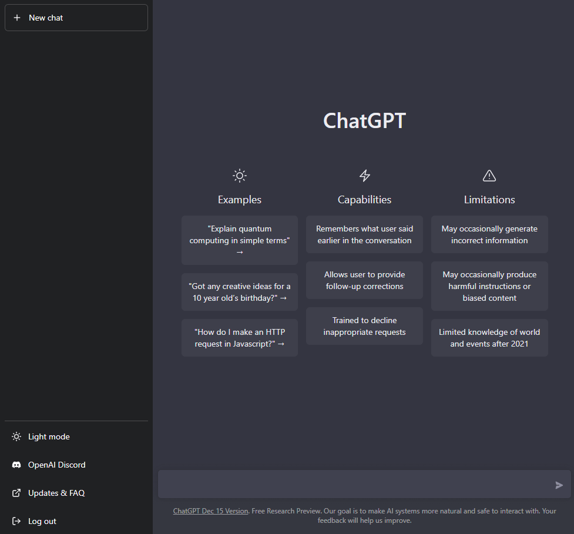
Task: Select the HTTP request Javascript example prompt
Action: pyautogui.click(x=239, y=337)
